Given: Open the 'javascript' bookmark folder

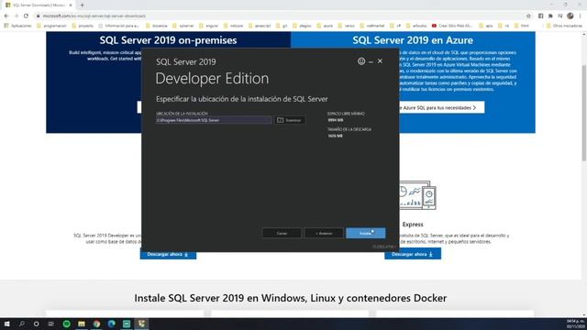Looking at the screenshot, I should (x=260, y=26).
